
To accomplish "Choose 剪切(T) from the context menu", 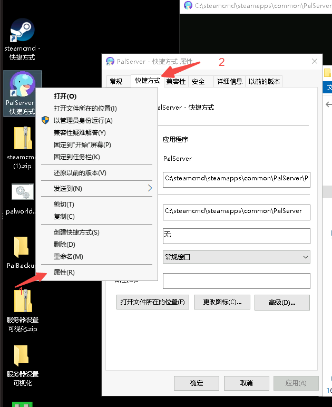I will click(96, 204).
